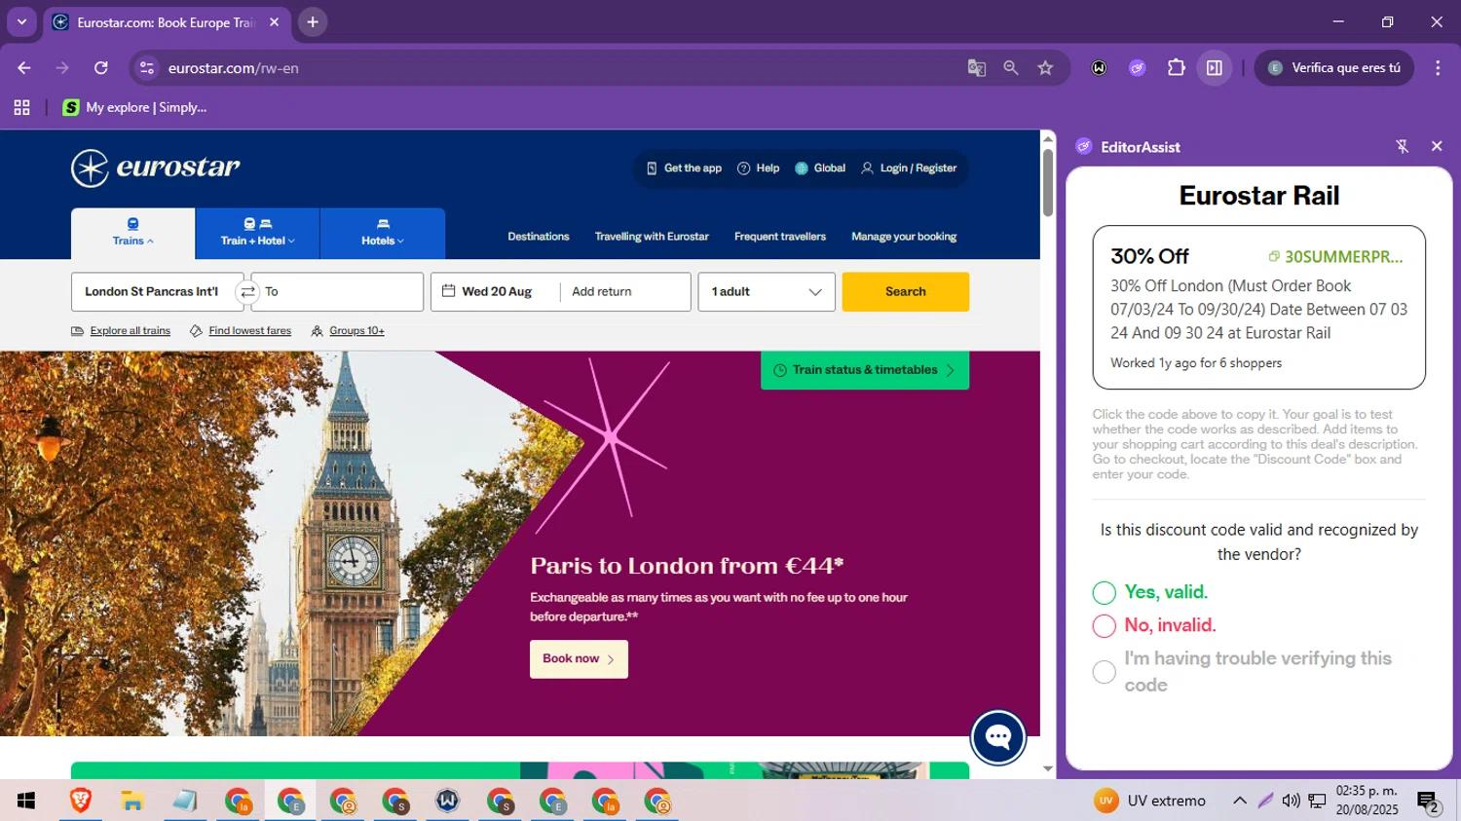Click the Eurostar logo
1461x821 pixels.
(x=156, y=168)
